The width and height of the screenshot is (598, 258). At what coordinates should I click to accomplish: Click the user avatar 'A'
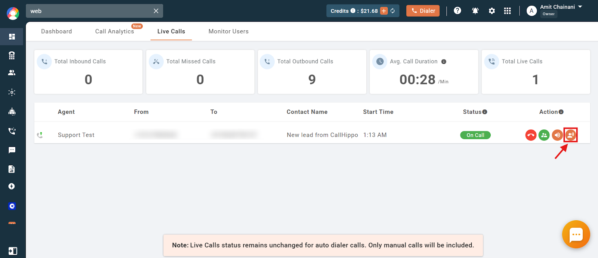(x=531, y=11)
